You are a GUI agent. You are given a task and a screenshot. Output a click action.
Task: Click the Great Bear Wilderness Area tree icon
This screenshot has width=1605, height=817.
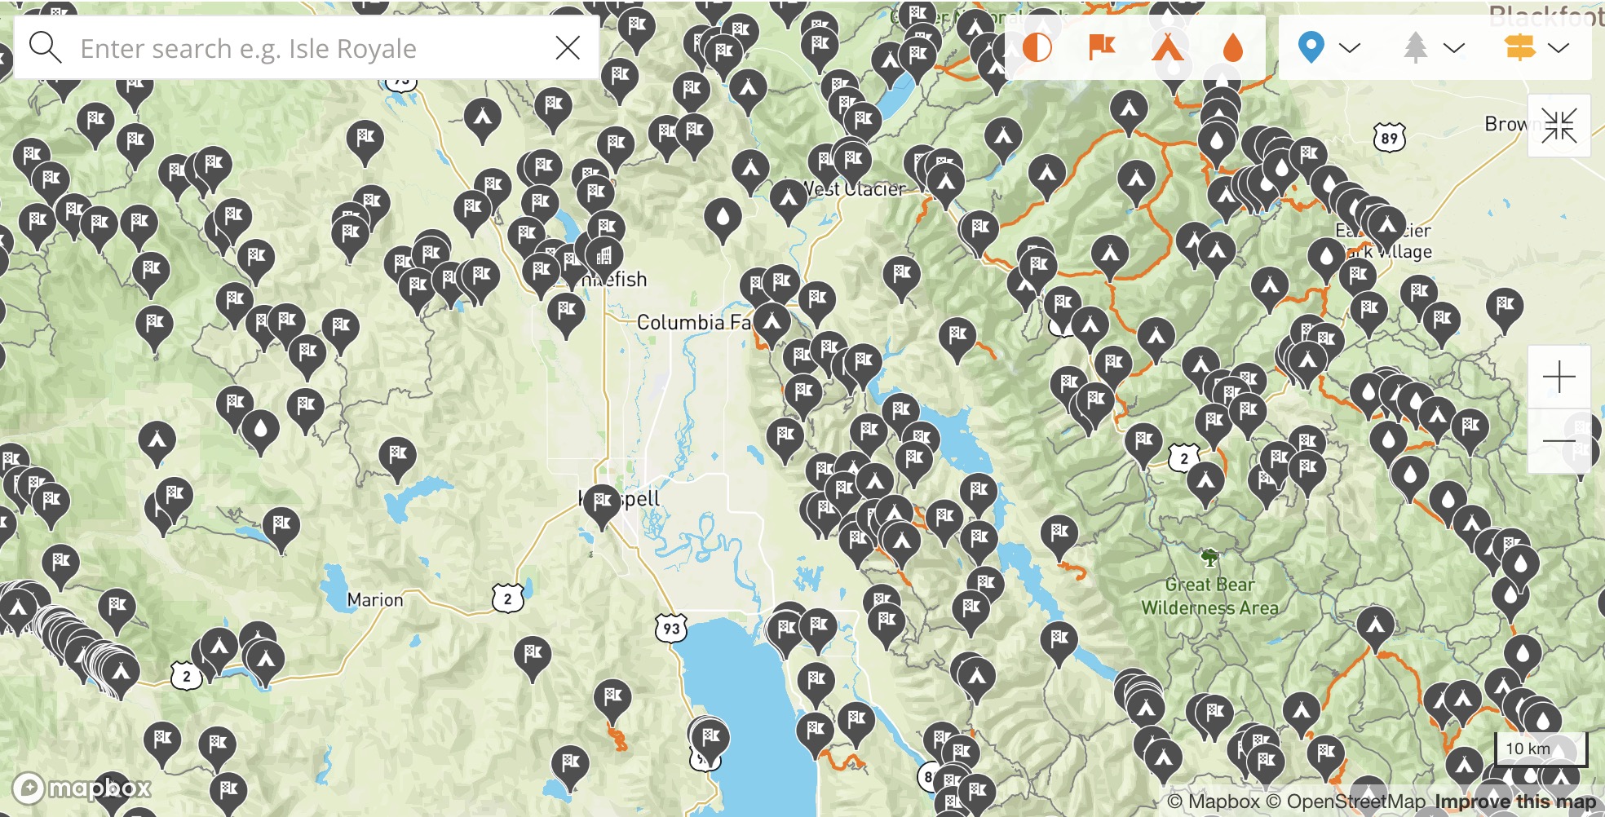tap(1209, 559)
